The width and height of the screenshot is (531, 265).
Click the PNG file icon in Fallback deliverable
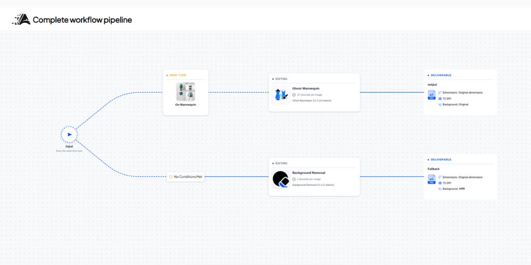(431, 179)
